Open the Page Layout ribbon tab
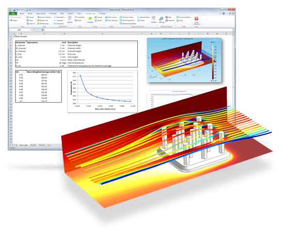Viewport: 284px width, 232px height. 41,13
